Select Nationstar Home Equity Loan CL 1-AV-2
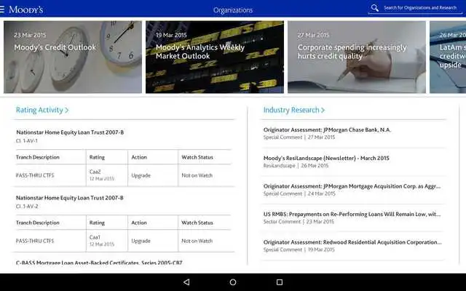 pos(70,201)
